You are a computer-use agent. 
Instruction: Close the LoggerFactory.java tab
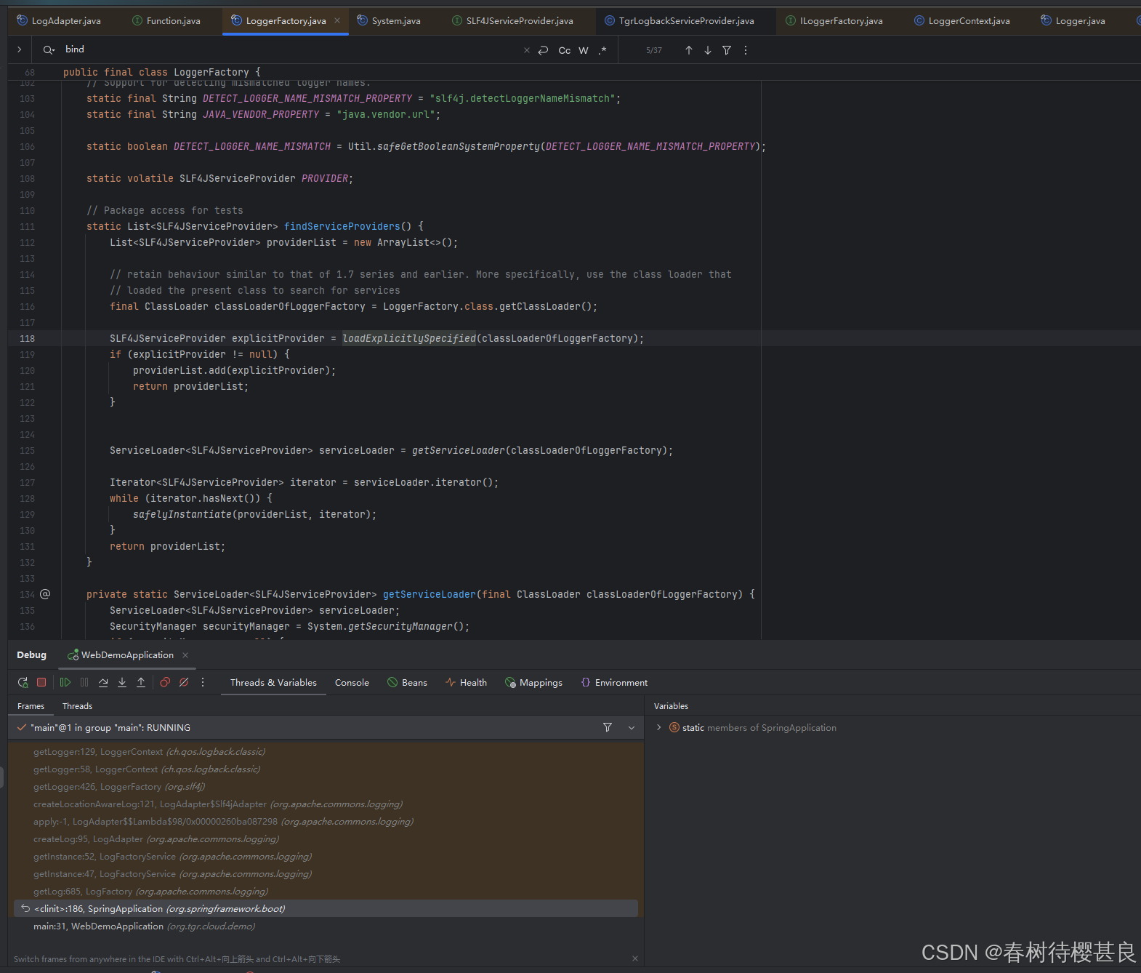pyautogui.click(x=337, y=20)
